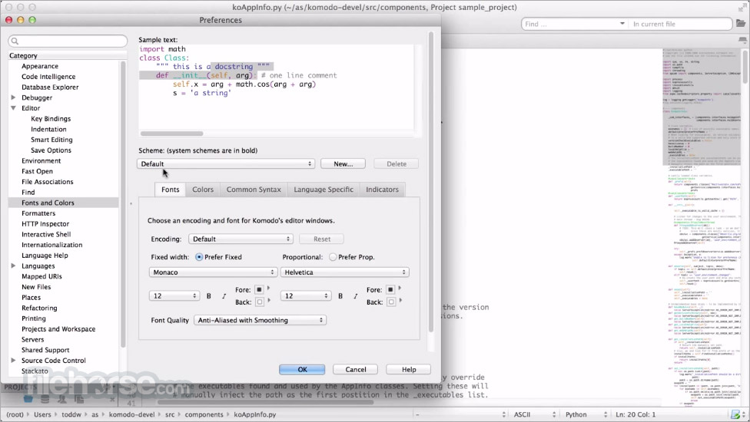The image size is (750, 422).
Task: Pick the proportional Fore color swatch
Action: (391, 290)
